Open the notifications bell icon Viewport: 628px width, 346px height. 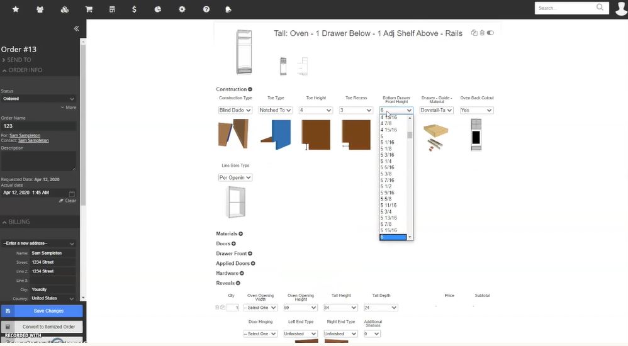[x=228, y=9]
